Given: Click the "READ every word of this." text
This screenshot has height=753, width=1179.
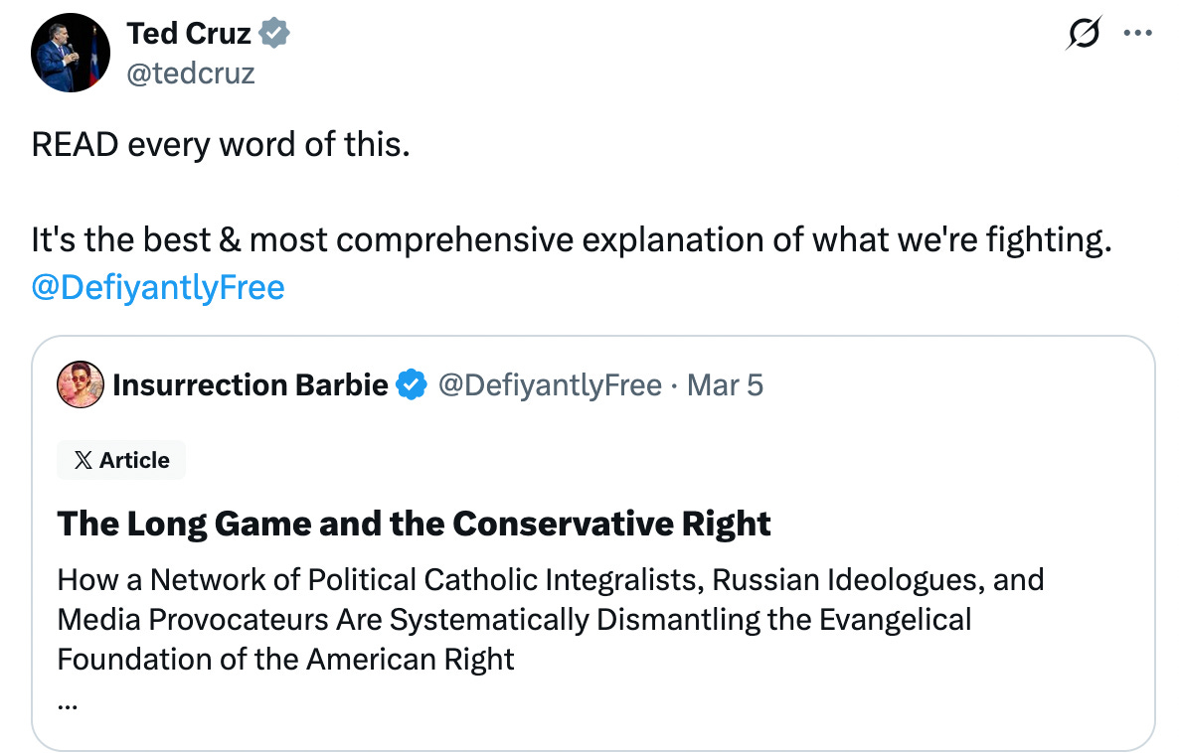Looking at the screenshot, I should (221, 145).
